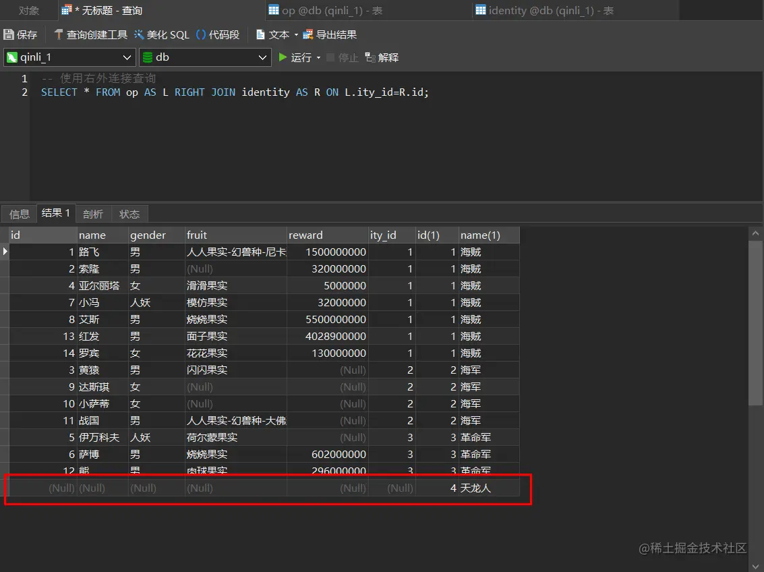Screen dimensions: 764x572
Task: Click the scrollbar up arrow in results
Action: (x=756, y=233)
